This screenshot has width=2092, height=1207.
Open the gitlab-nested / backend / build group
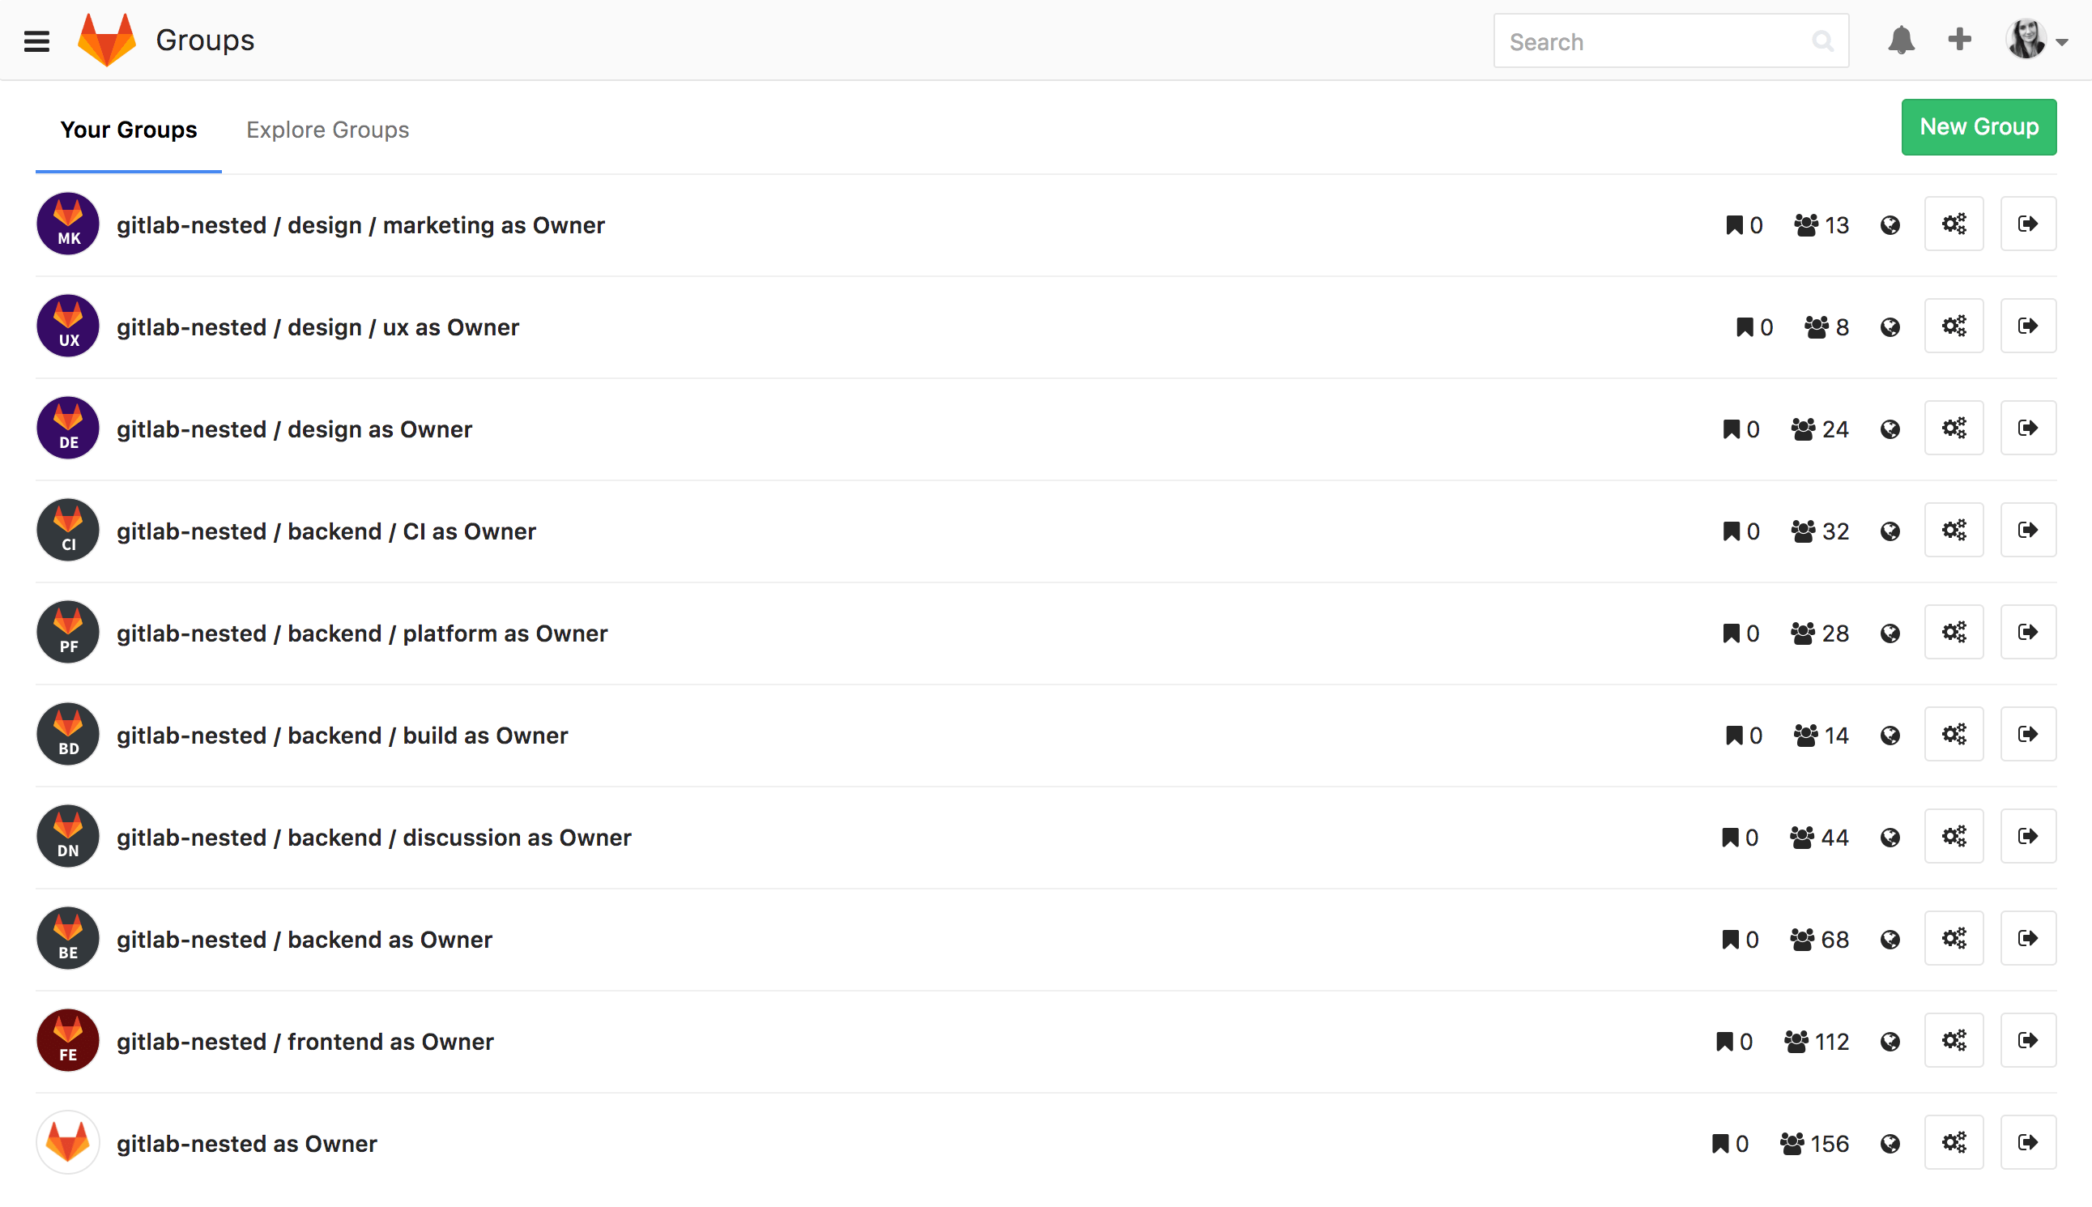point(342,736)
